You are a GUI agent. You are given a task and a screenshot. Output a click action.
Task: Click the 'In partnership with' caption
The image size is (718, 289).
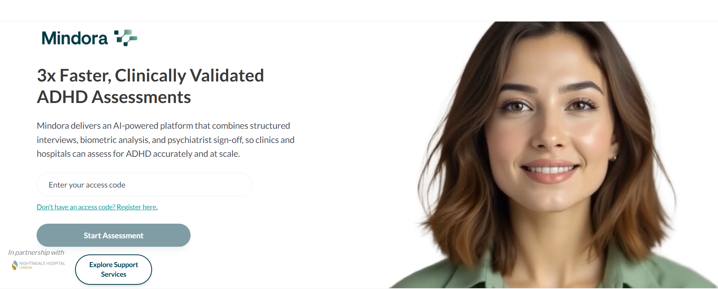click(x=36, y=252)
